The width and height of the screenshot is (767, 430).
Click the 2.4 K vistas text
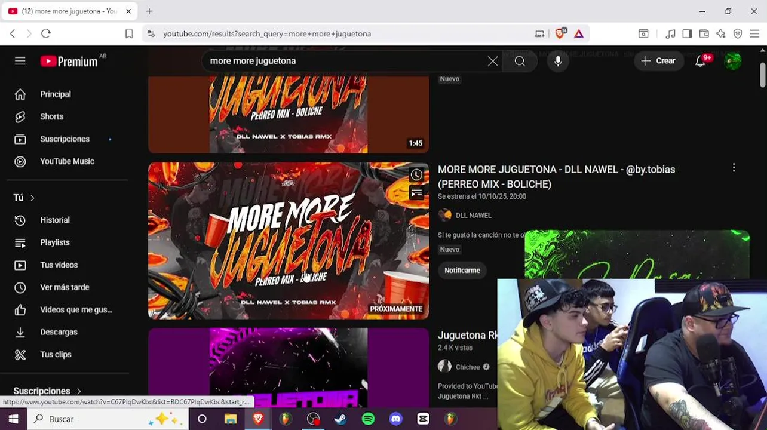(455, 348)
